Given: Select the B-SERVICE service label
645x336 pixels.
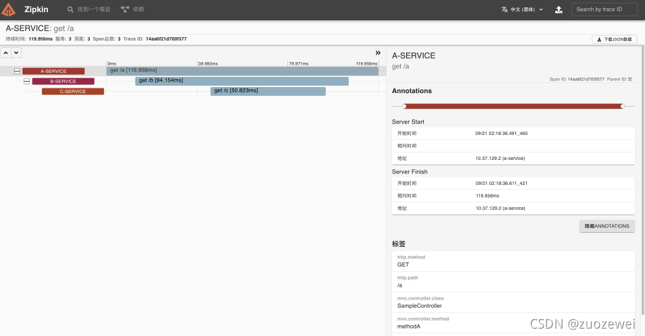Looking at the screenshot, I should (x=63, y=82).
